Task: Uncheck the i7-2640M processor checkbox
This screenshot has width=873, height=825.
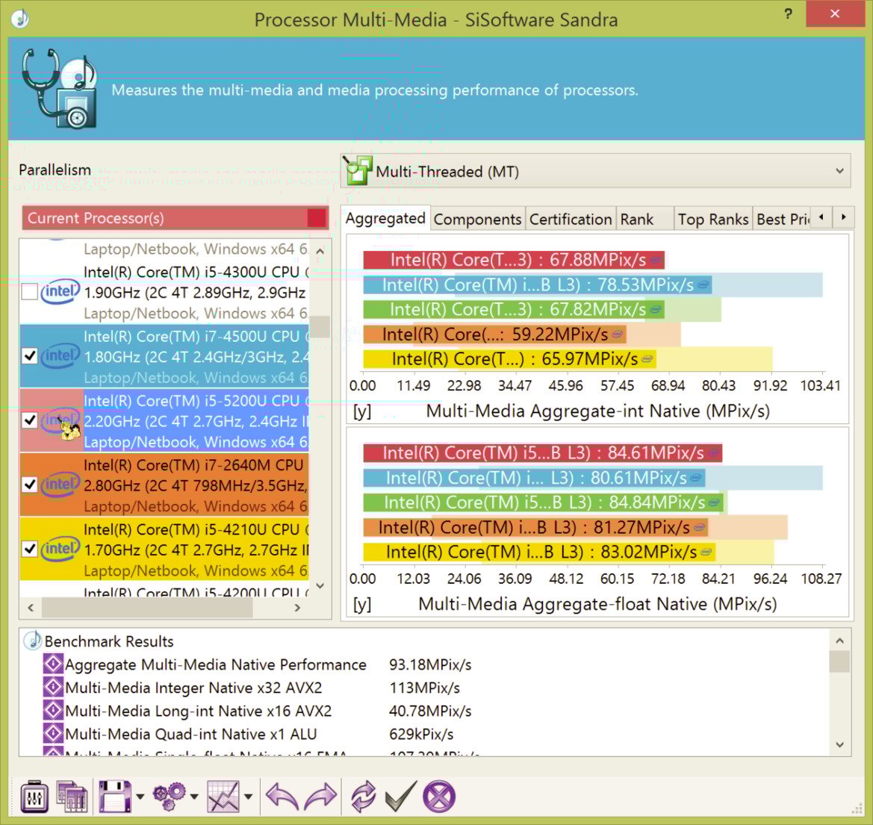Action: pyautogui.click(x=30, y=485)
